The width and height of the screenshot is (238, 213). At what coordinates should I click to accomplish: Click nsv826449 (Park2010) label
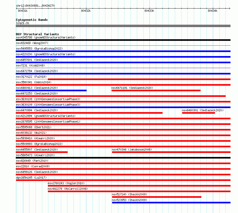point(32,161)
